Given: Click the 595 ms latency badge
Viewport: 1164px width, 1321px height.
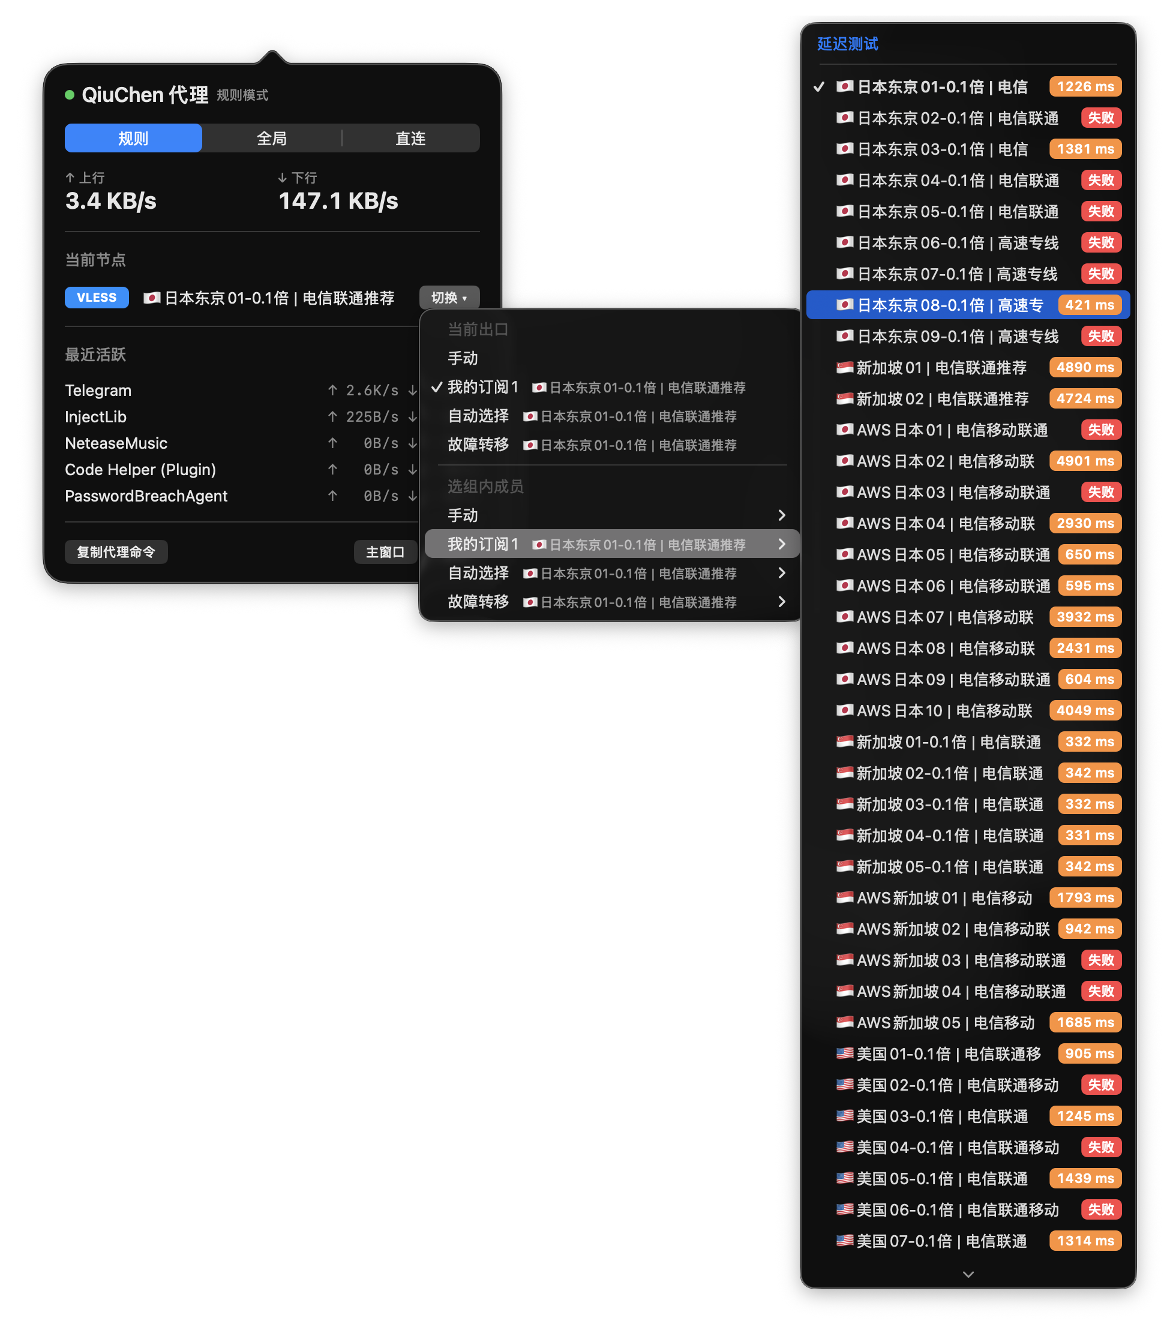Looking at the screenshot, I should tap(1090, 586).
